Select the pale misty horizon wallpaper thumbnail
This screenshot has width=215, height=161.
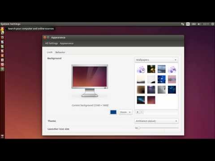[141, 79]
